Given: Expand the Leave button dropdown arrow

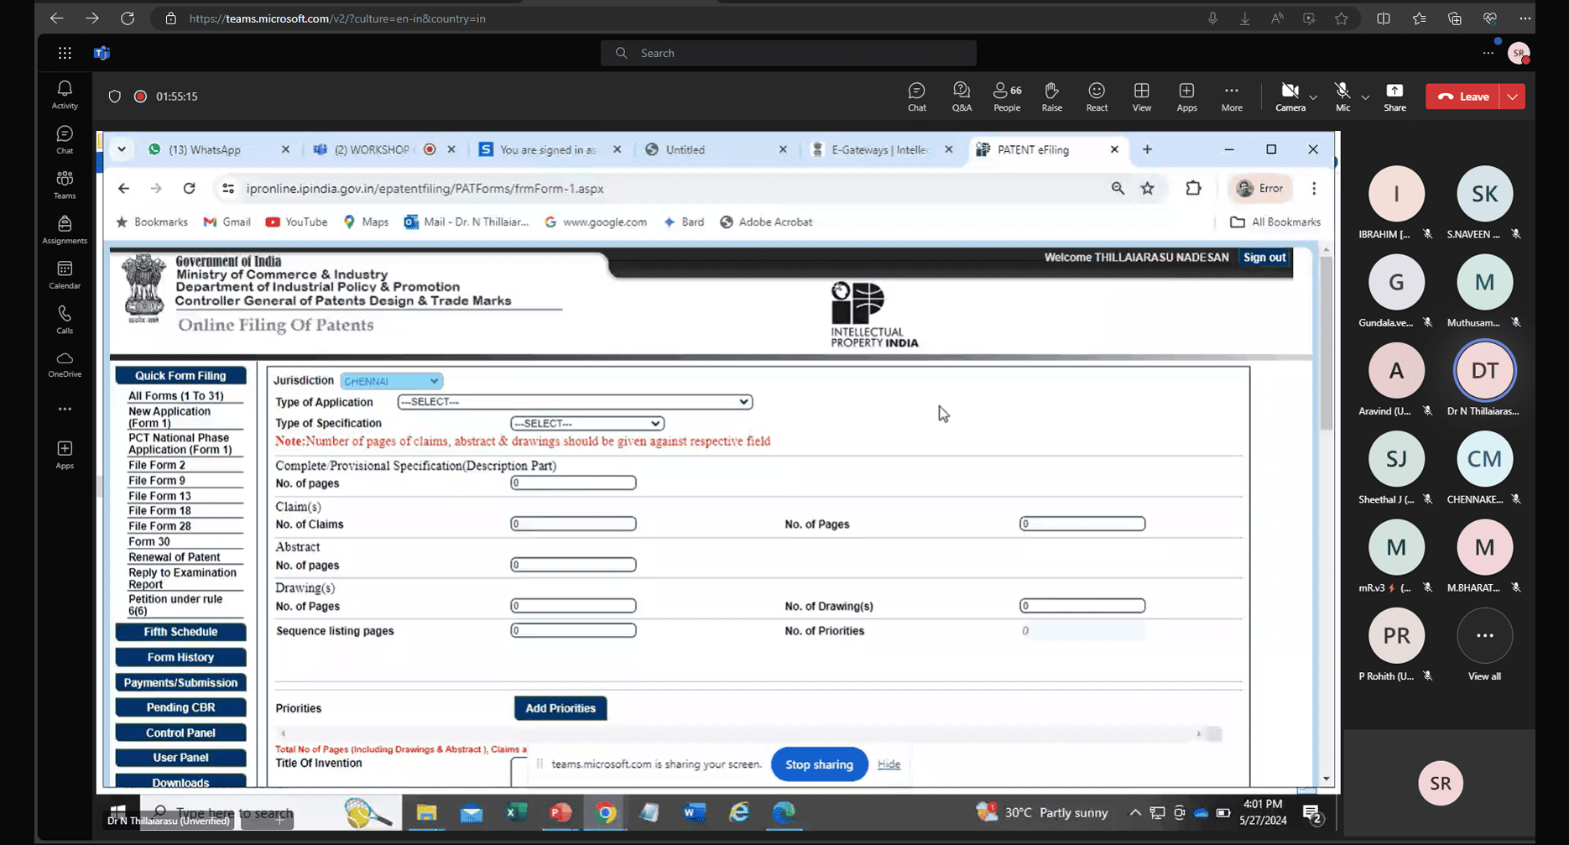Looking at the screenshot, I should (x=1513, y=96).
